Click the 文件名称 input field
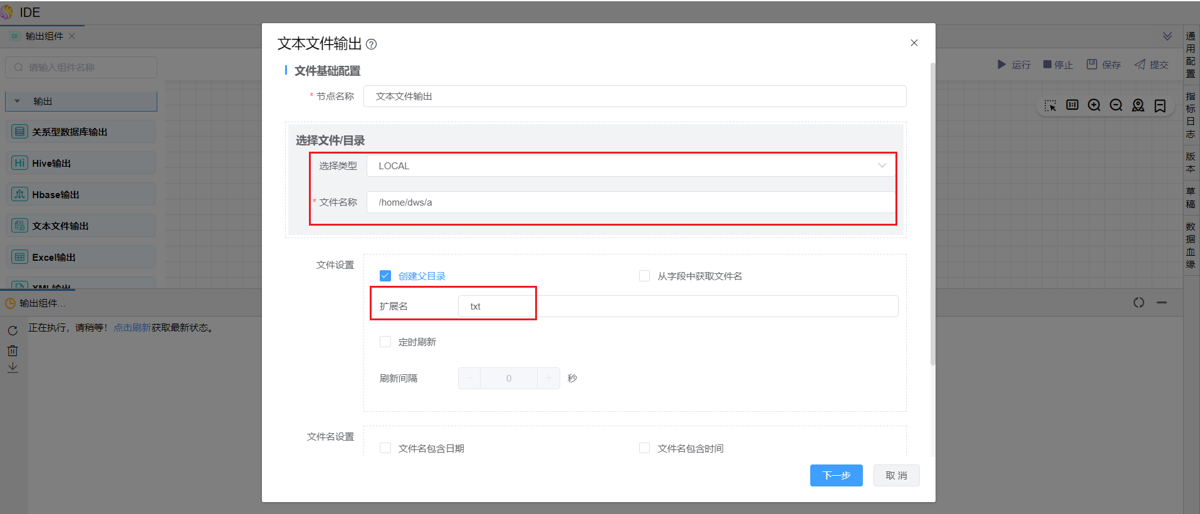 [630, 202]
